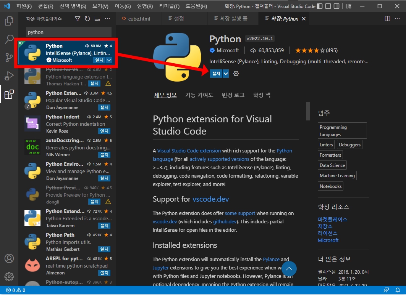Click the Python extension large logo
The image size is (406, 295).
click(177, 57)
